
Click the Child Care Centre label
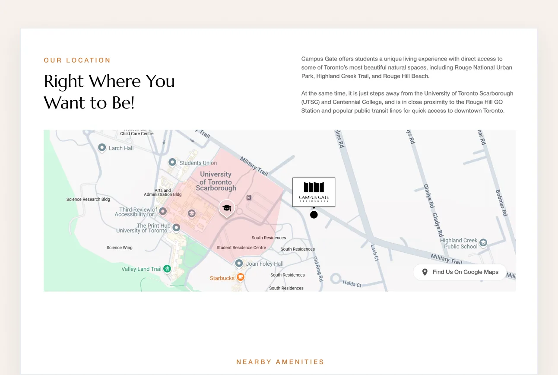(137, 133)
